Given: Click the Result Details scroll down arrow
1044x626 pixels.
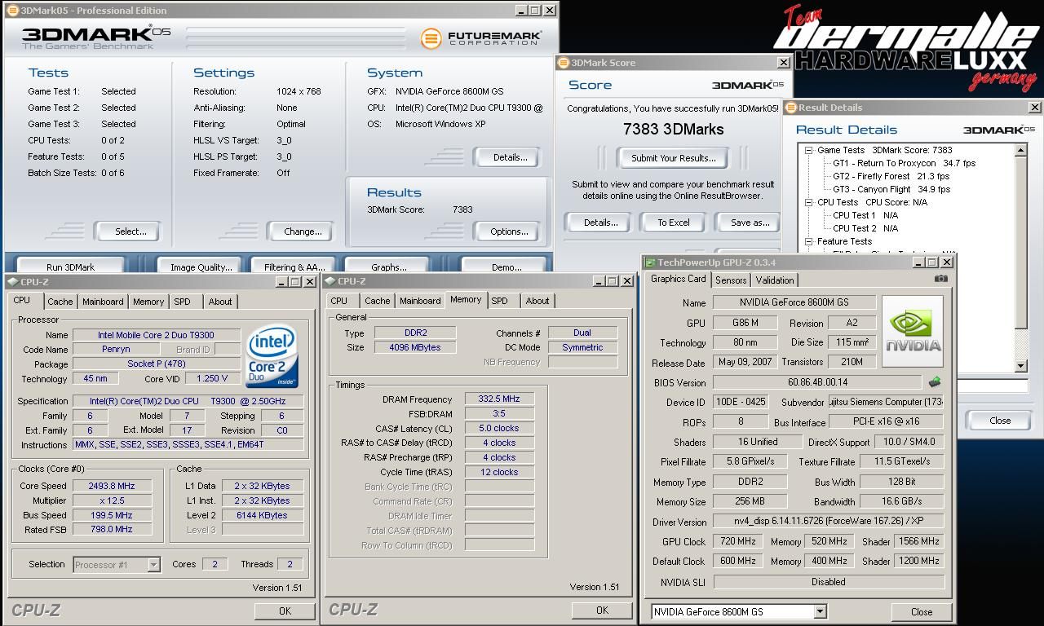Looking at the screenshot, I should point(1021,366).
